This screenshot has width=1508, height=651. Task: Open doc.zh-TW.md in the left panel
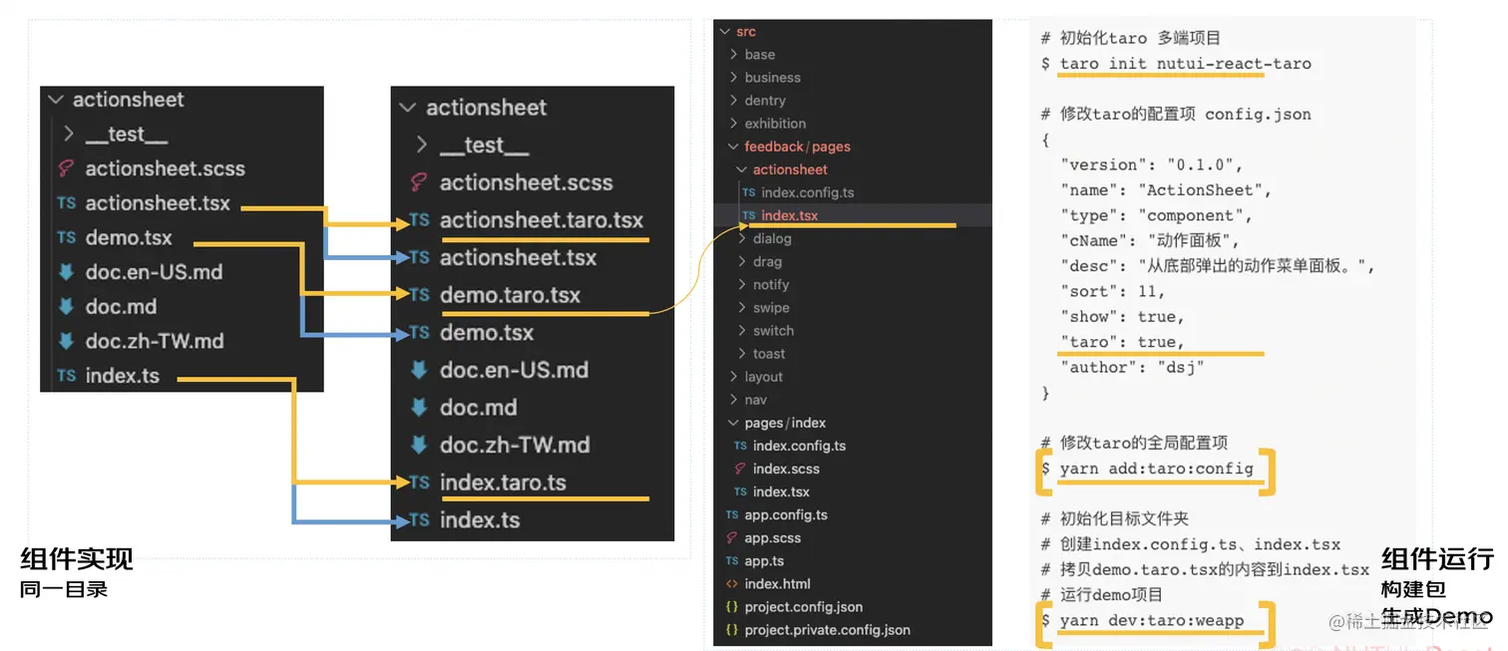click(154, 341)
